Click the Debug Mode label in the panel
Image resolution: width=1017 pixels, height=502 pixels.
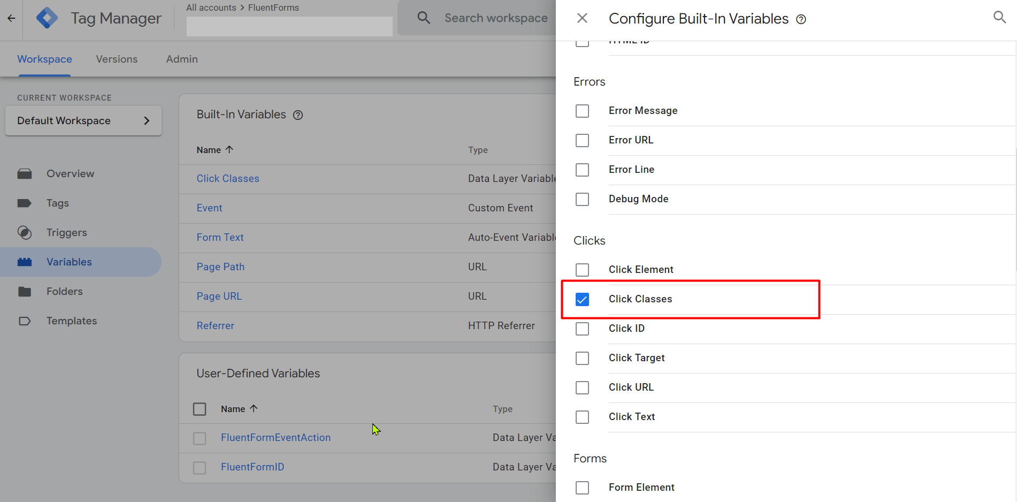(639, 199)
